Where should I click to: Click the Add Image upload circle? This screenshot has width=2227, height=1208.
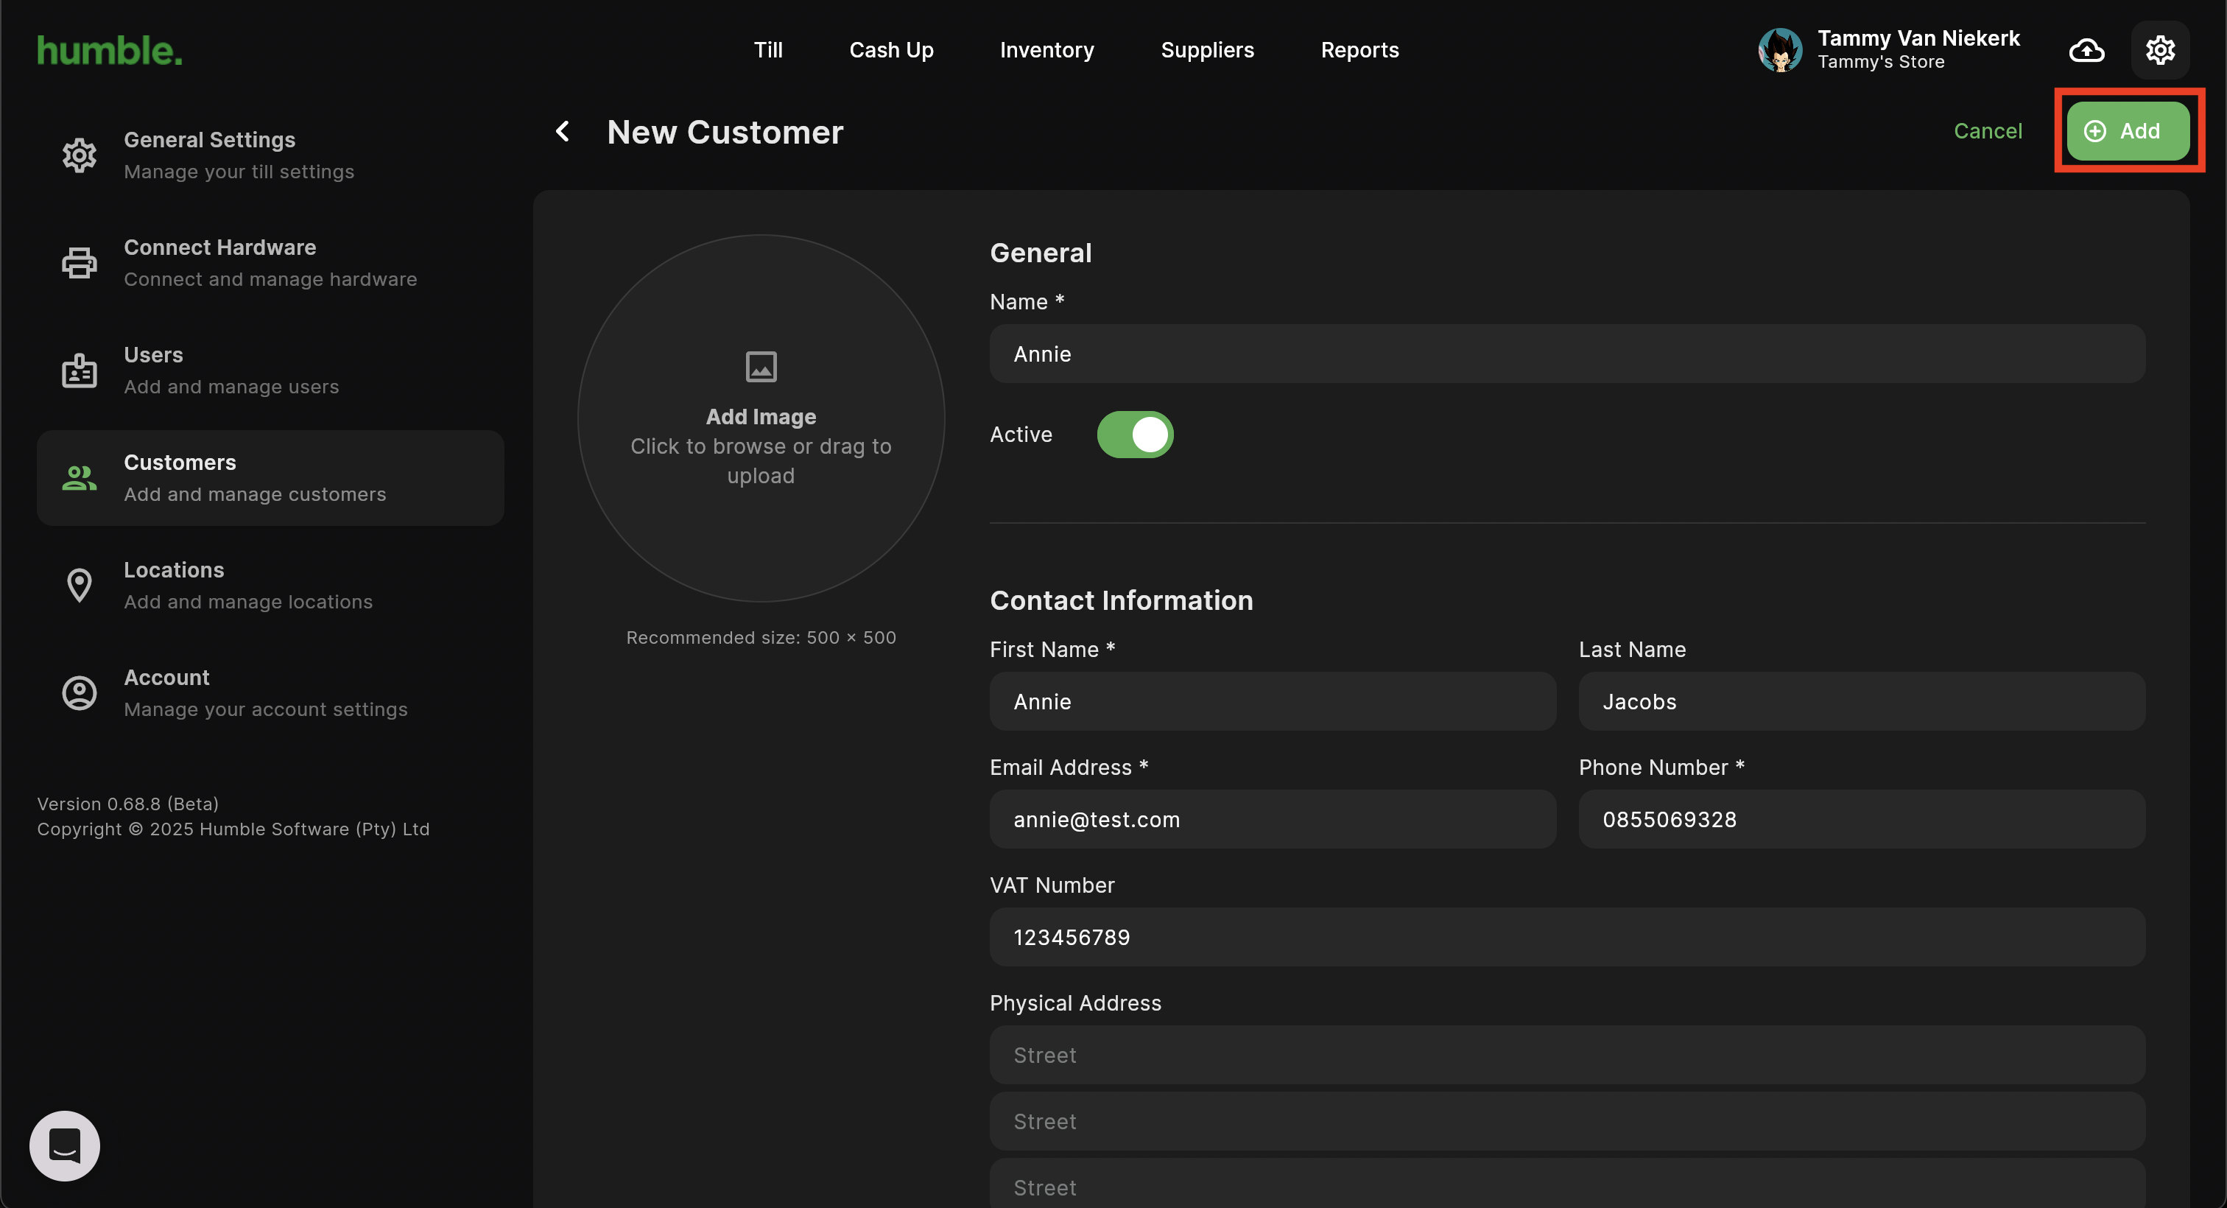click(x=761, y=418)
